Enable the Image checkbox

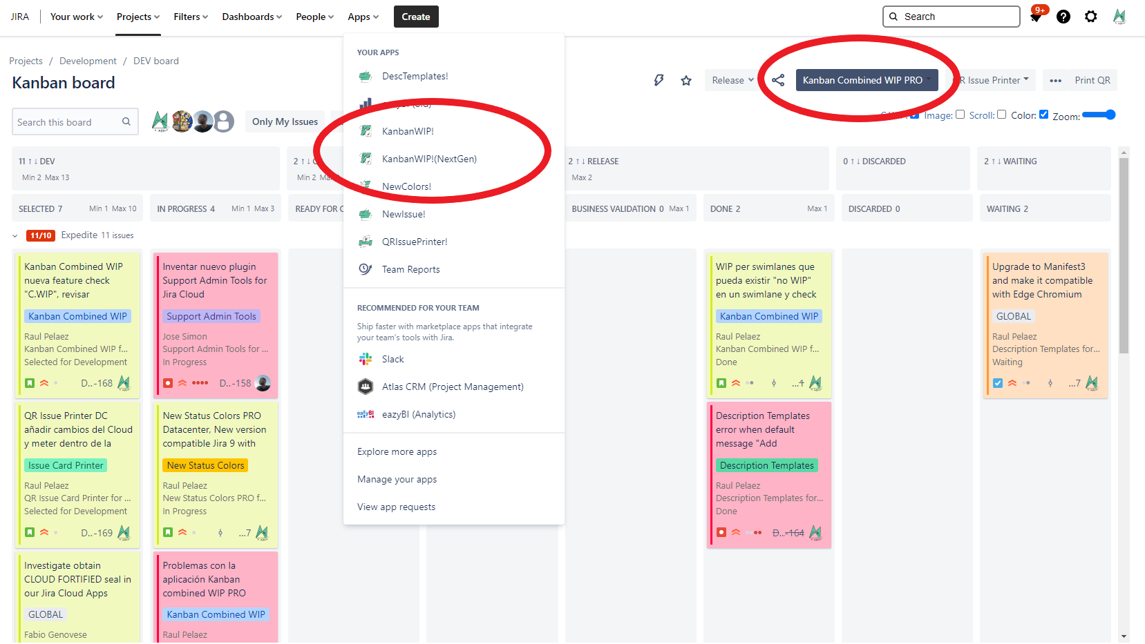tap(960, 115)
